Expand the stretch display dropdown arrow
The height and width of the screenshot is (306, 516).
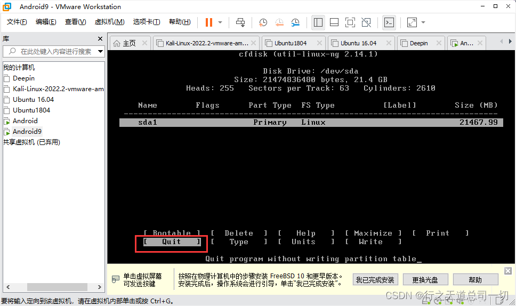point(424,22)
